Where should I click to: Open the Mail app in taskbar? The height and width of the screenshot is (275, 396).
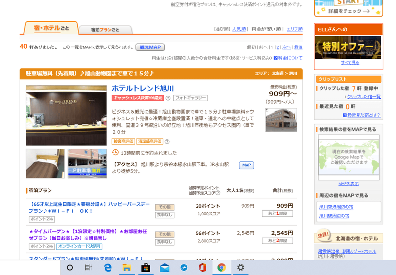[x=165, y=268]
